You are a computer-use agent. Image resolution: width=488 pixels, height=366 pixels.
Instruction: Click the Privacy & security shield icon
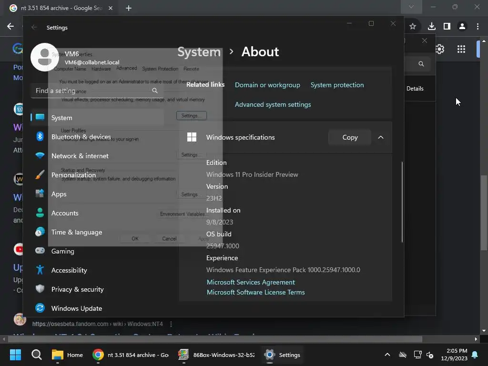(x=40, y=289)
